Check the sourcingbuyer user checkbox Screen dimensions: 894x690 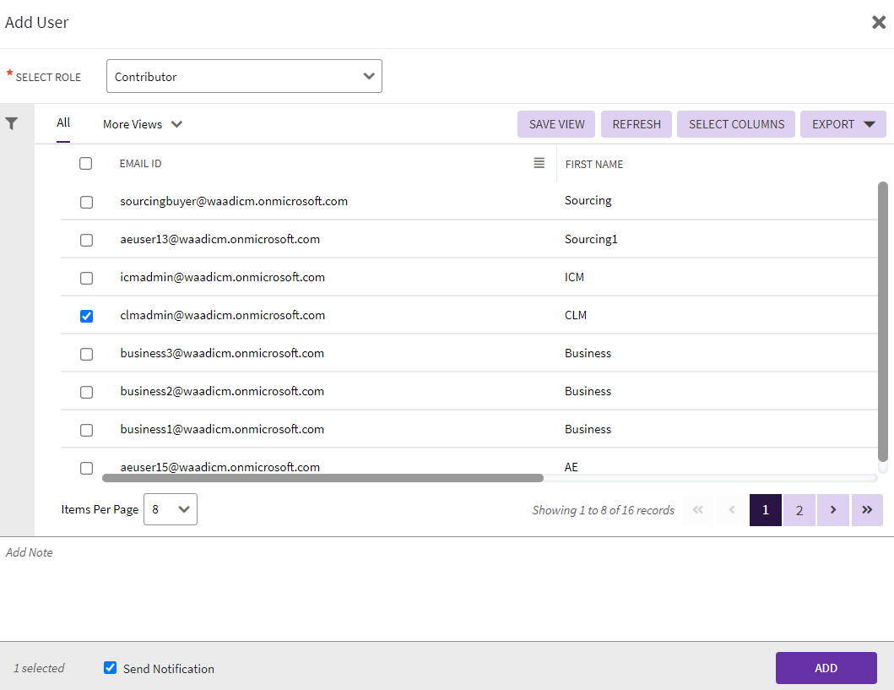86,202
